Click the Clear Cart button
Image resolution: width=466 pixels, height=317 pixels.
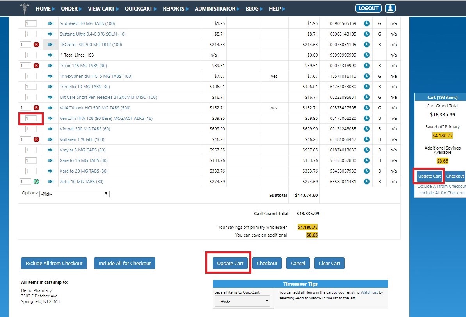coord(329,263)
